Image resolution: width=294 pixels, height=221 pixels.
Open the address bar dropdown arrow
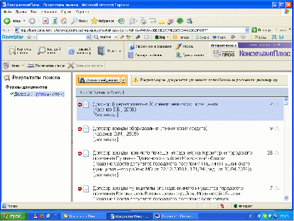[247, 30]
